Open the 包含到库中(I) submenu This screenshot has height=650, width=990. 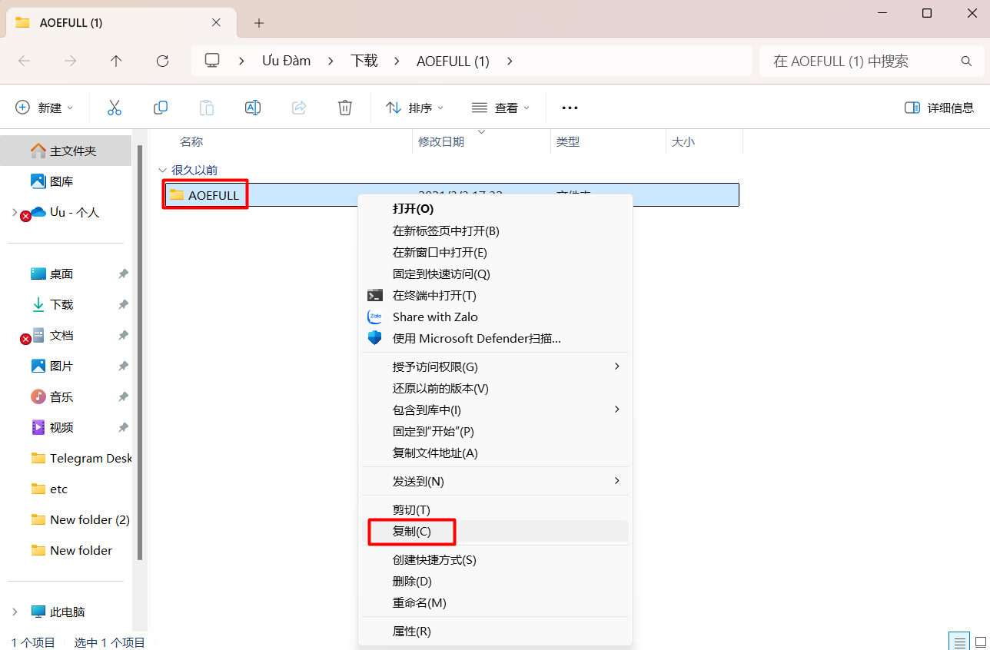click(x=495, y=410)
